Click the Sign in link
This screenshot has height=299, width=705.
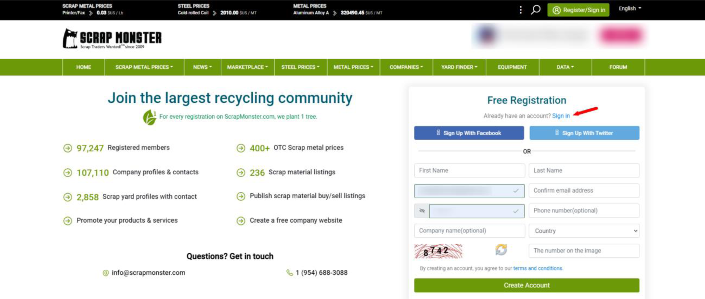tap(561, 116)
